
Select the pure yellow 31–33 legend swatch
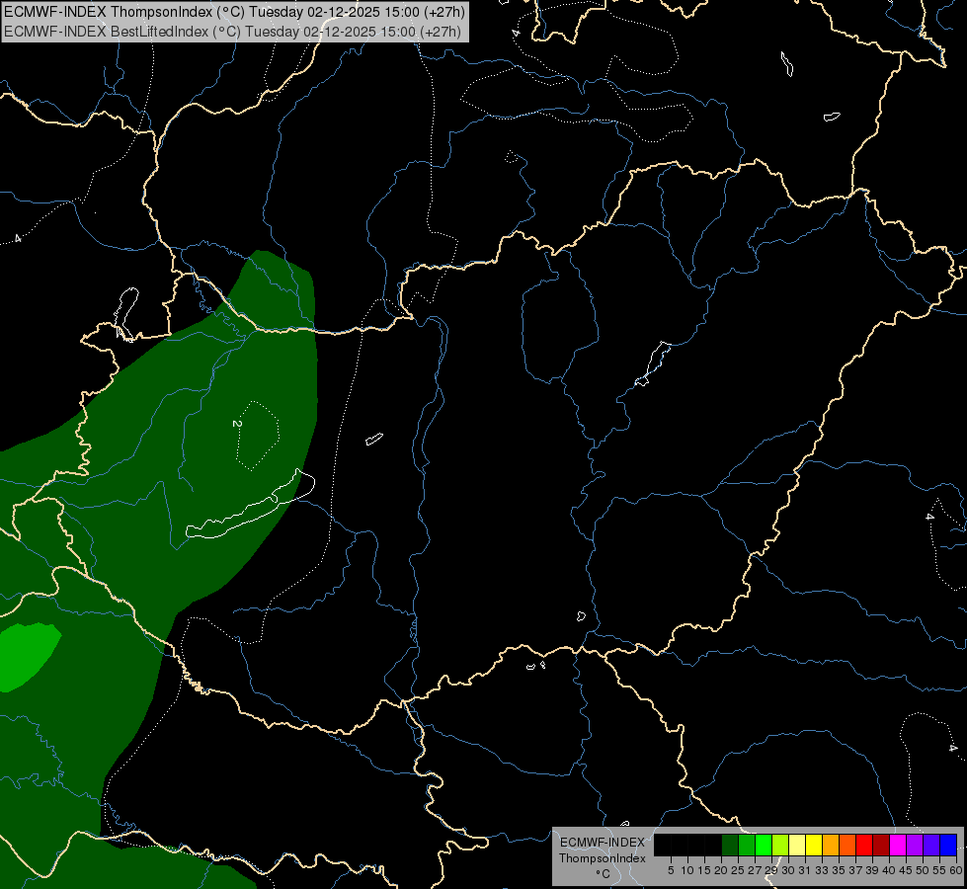coord(814,845)
